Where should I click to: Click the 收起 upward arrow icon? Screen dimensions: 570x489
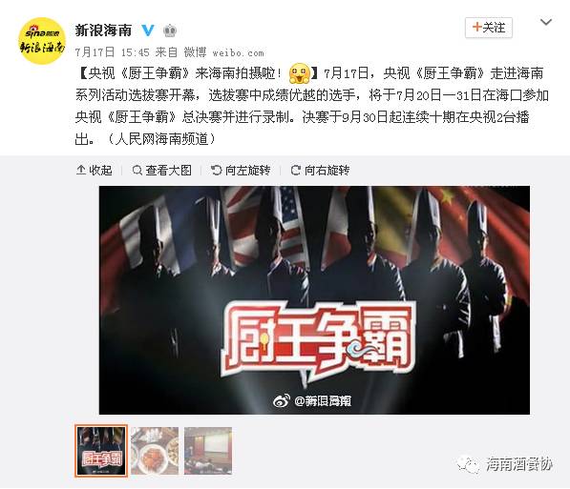81,170
